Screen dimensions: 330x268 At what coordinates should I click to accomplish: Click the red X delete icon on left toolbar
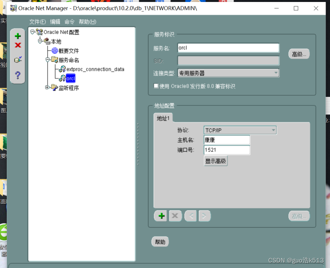[17, 45]
